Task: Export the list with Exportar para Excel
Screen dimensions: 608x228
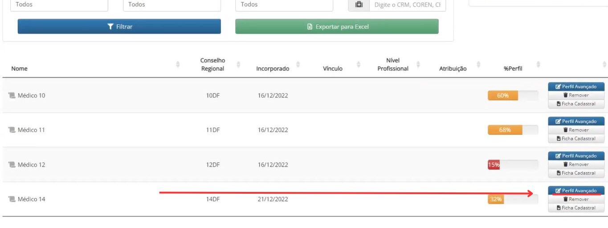Action: point(337,26)
